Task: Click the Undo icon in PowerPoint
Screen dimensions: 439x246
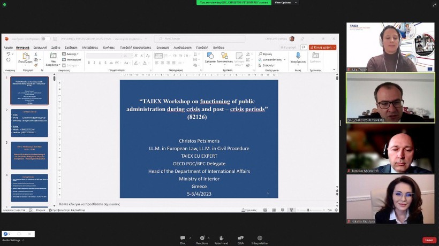Action: (9, 54)
